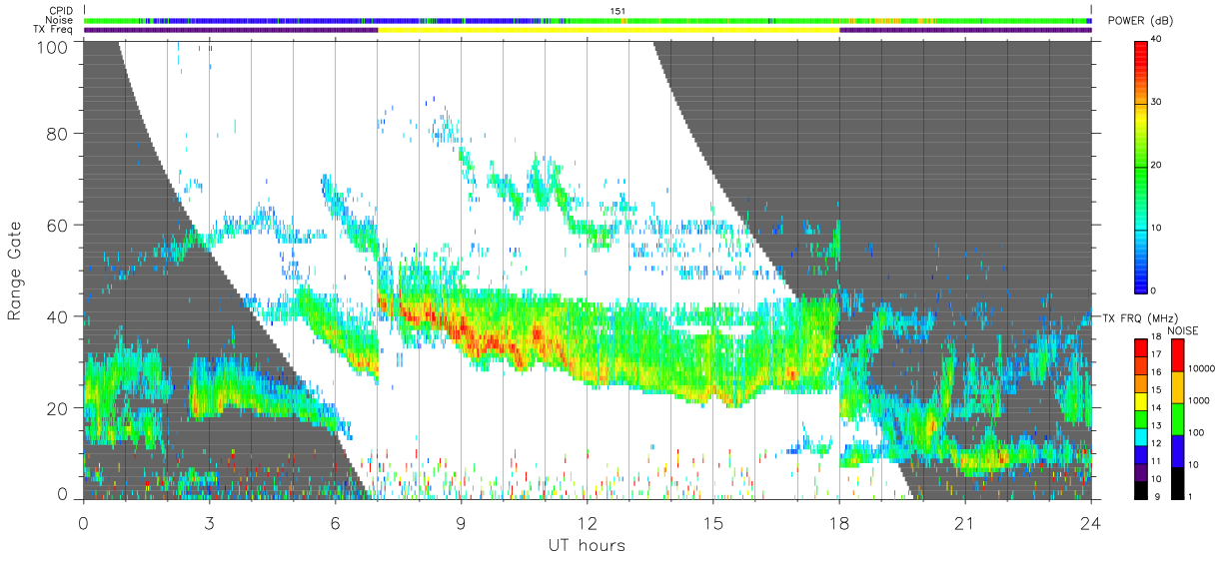Click the yellow 14–15 MHz TX FRQ swatch
This screenshot has height=566, width=1227.
pyautogui.click(x=1140, y=400)
